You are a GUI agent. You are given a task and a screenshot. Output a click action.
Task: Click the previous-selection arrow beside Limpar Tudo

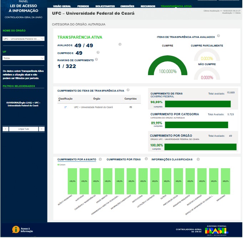click(6, 129)
